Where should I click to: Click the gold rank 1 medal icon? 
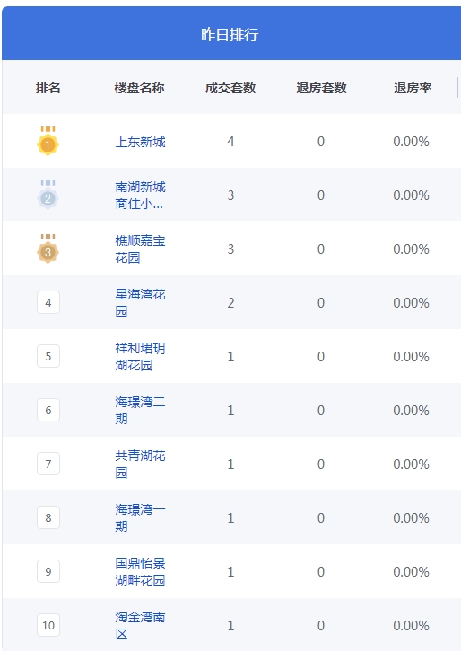(48, 141)
